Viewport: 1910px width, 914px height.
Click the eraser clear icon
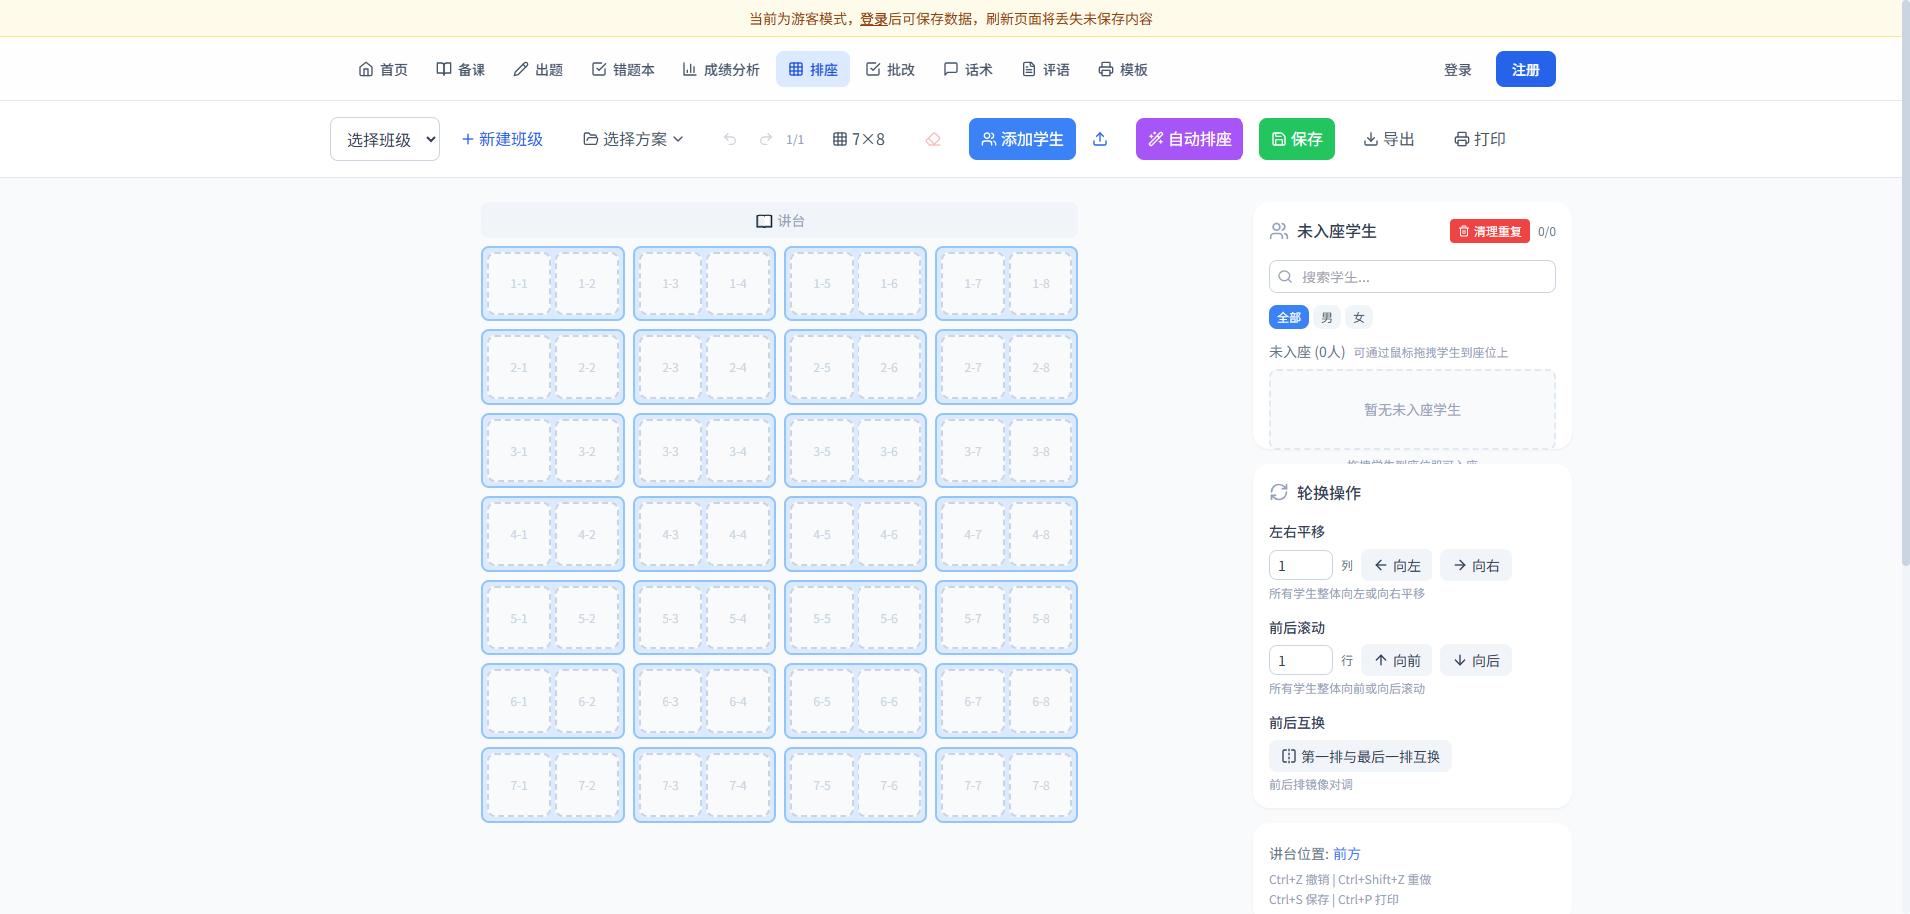[x=933, y=139]
